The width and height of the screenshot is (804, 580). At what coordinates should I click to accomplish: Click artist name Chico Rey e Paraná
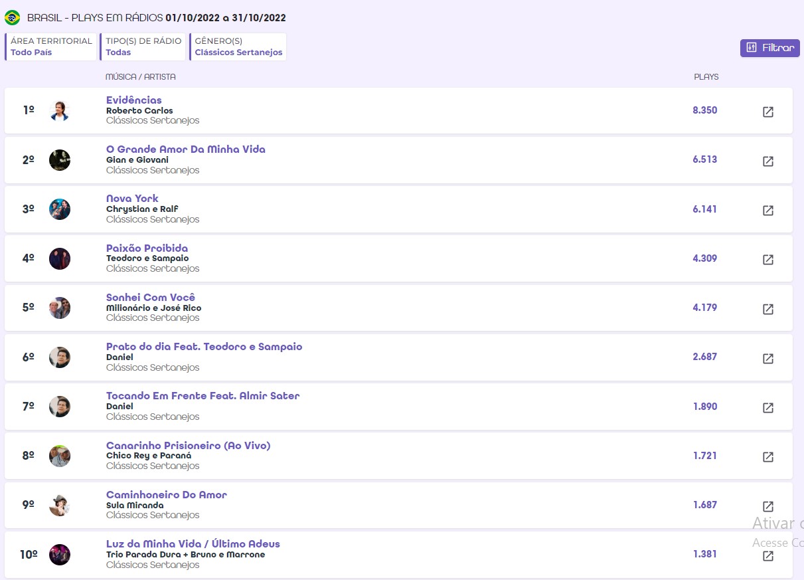click(149, 456)
